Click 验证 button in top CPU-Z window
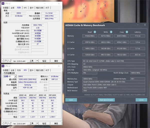Screen dimensions: 150x128 coord(44,61)
